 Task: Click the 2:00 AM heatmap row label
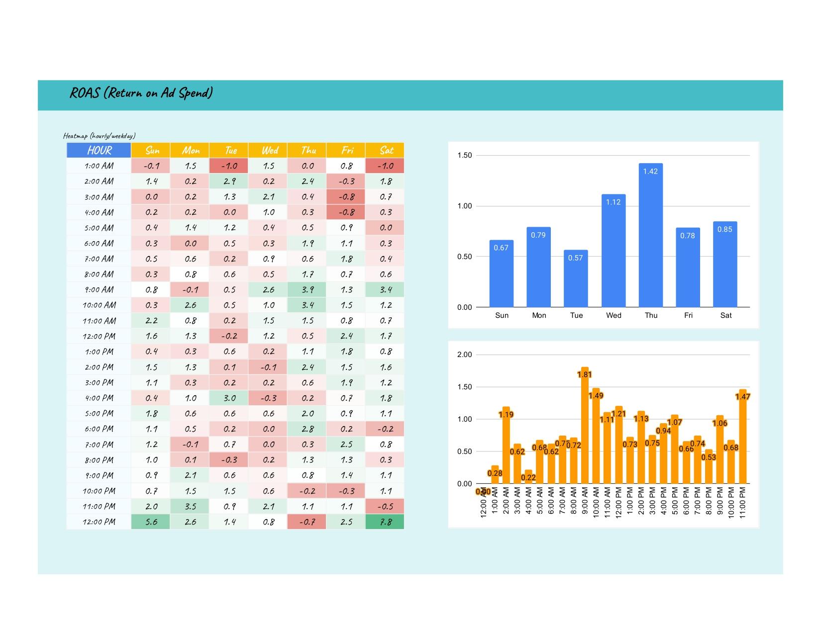tap(99, 181)
